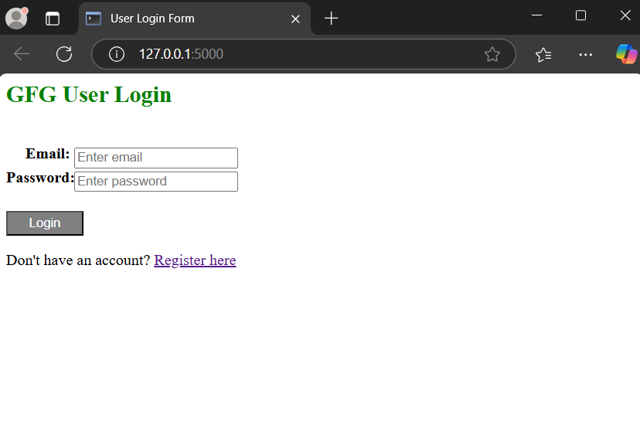View site information icon in address bar
Image resolution: width=640 pixels, height=442 pixels.
click(116, 54)
